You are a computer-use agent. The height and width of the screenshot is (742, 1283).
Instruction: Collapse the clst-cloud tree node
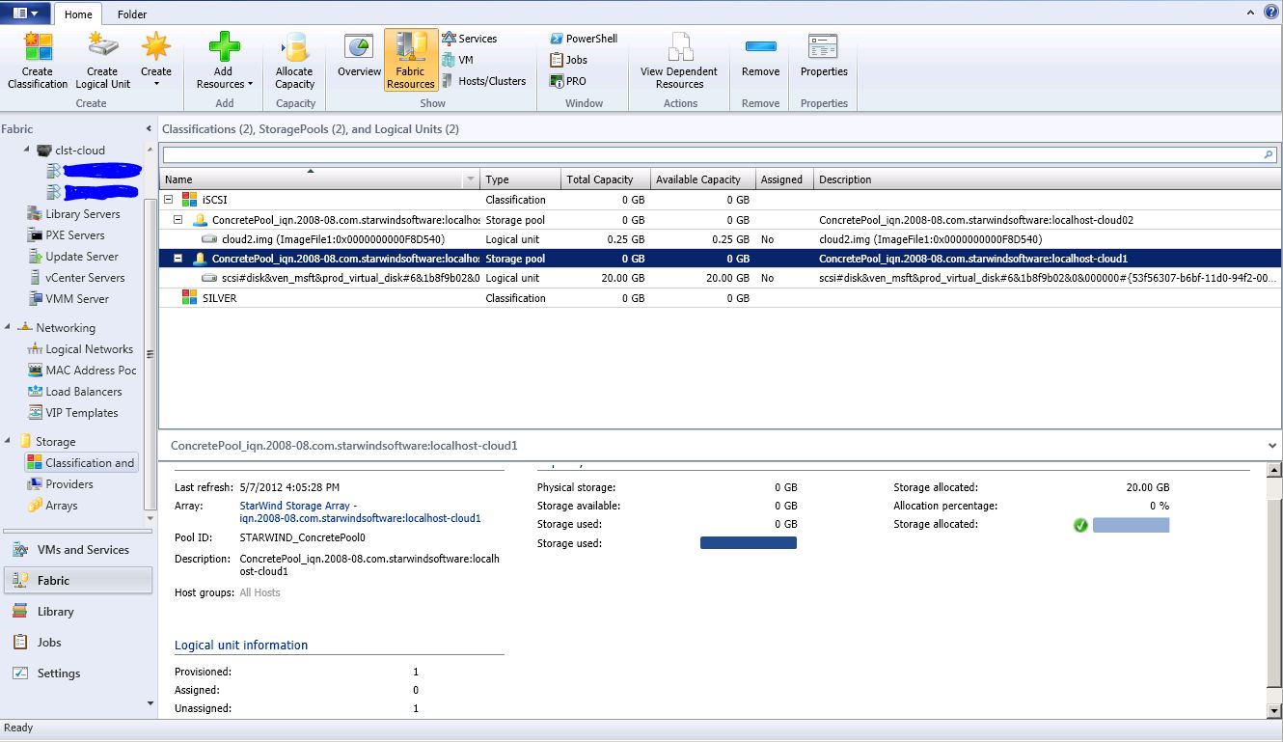(x=26, y=151)
